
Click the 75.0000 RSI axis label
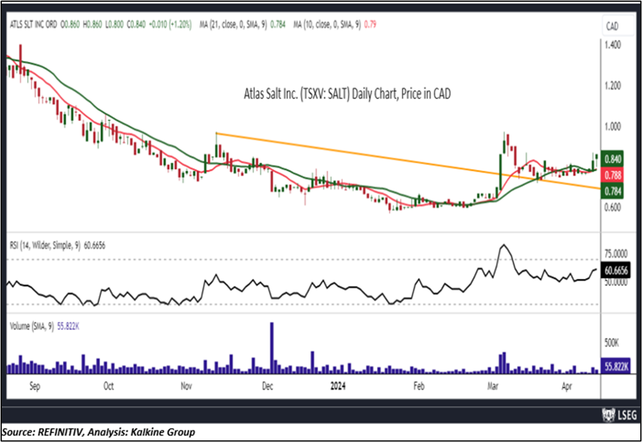coord(616,254)
